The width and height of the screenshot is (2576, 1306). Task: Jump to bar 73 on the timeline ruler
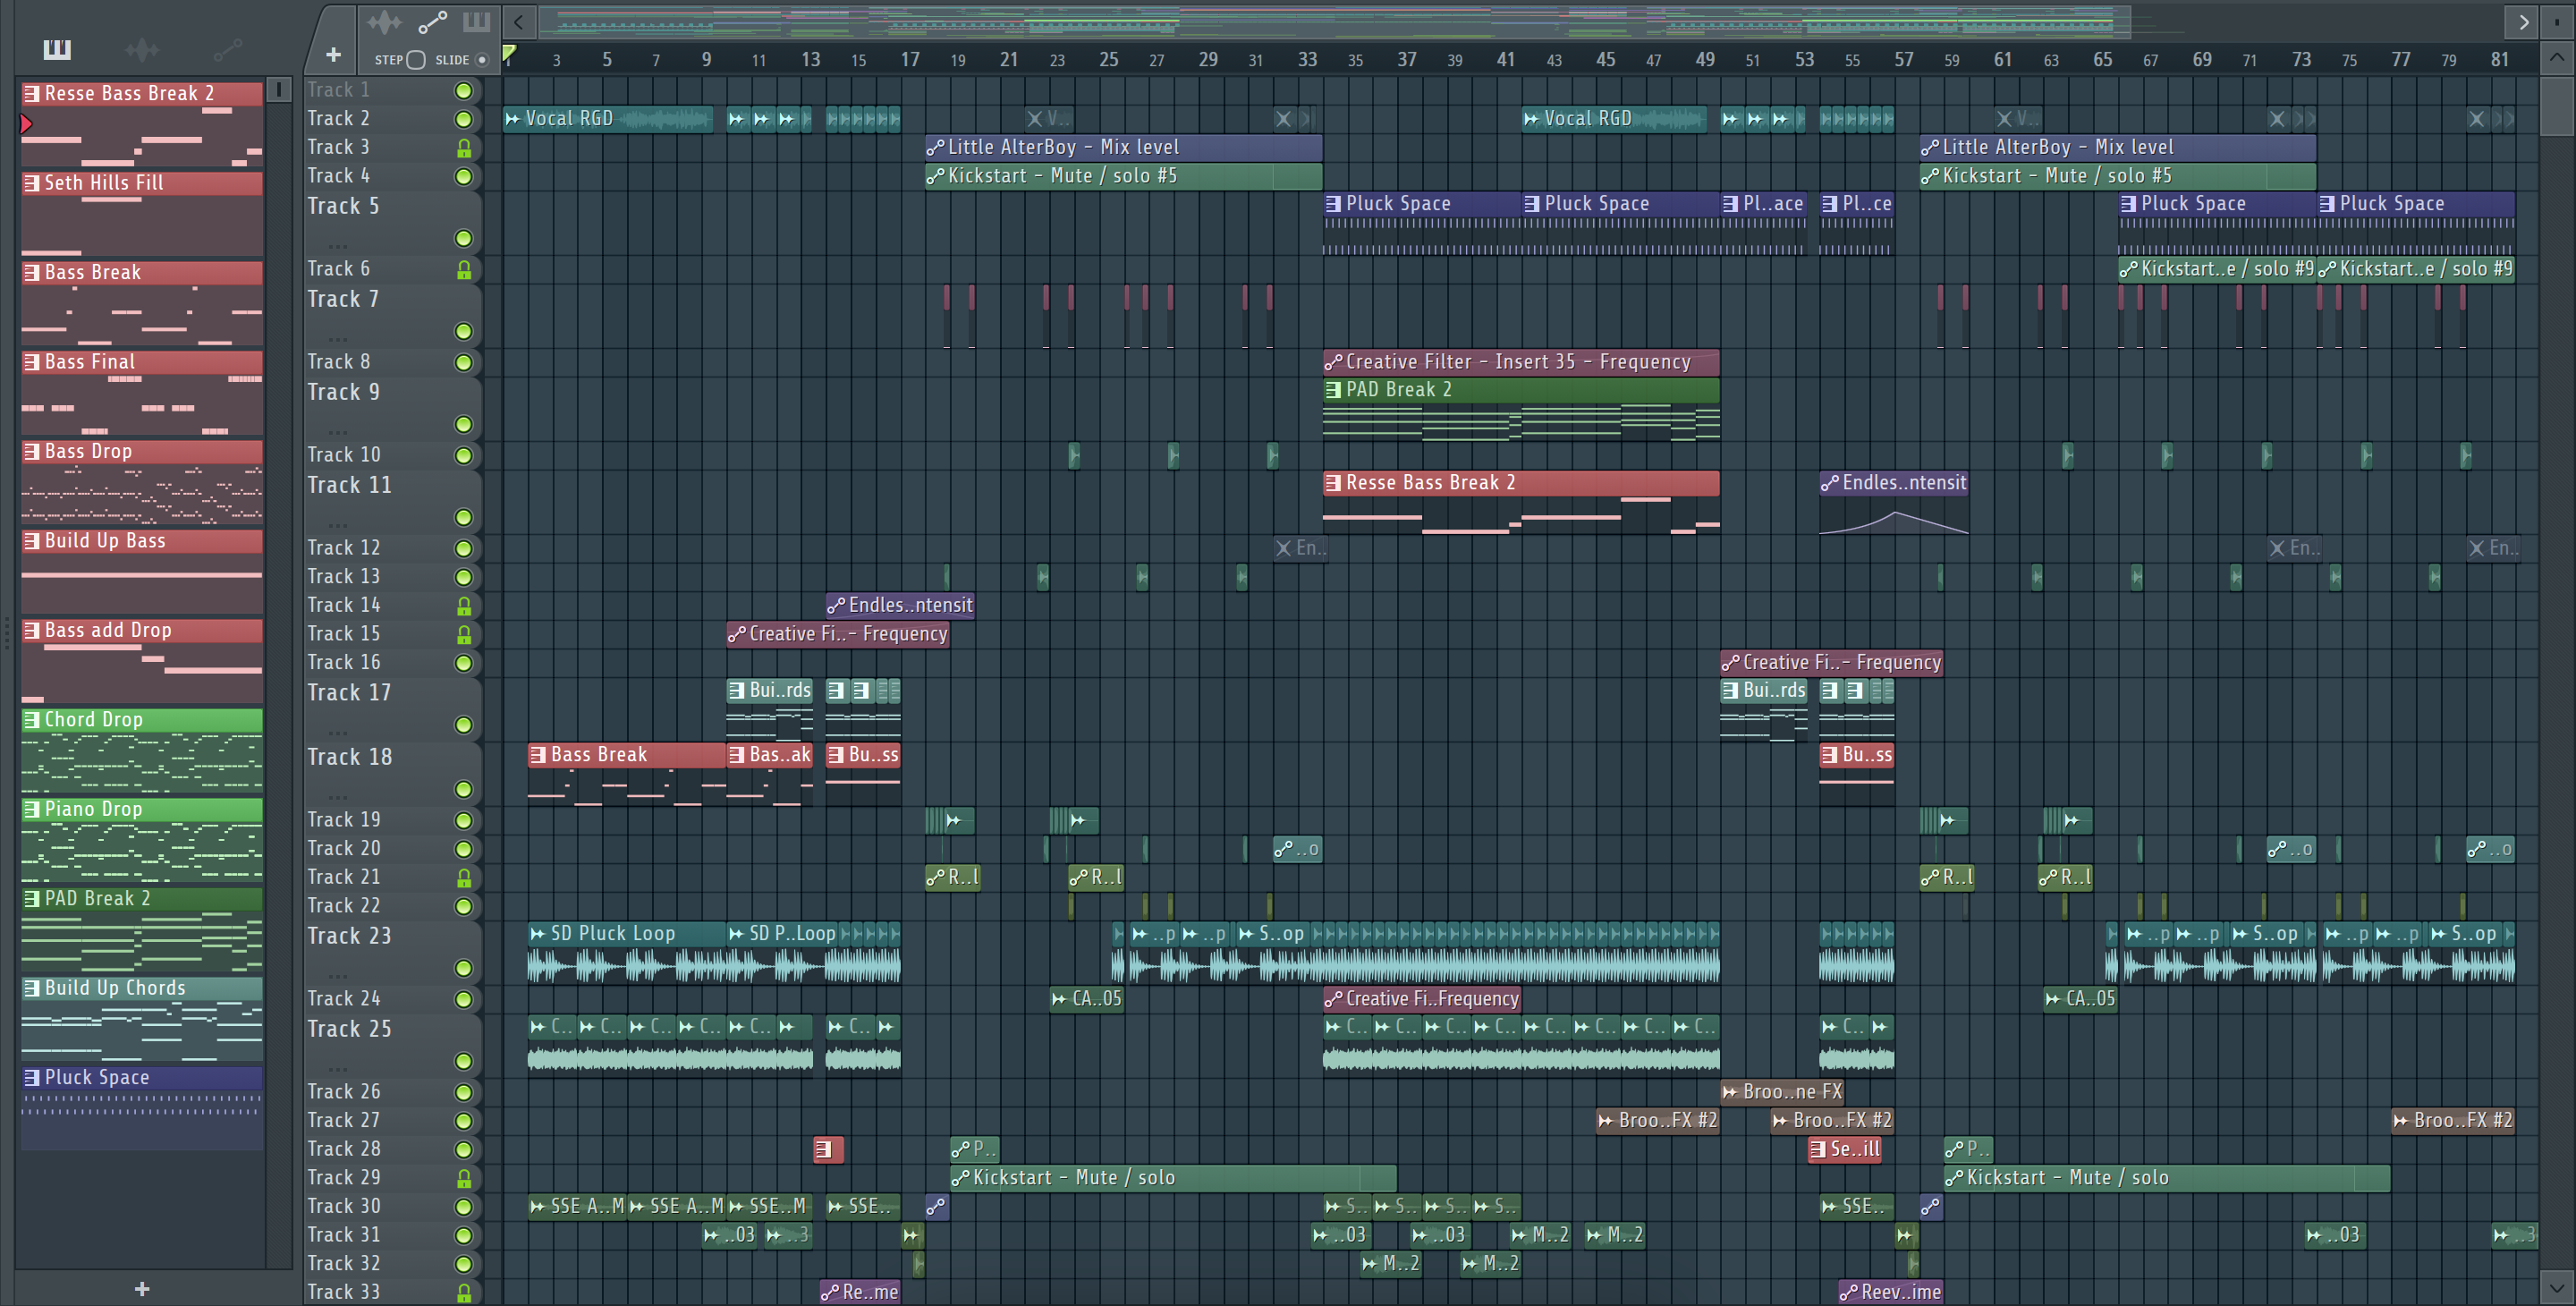coord(2301,60)
